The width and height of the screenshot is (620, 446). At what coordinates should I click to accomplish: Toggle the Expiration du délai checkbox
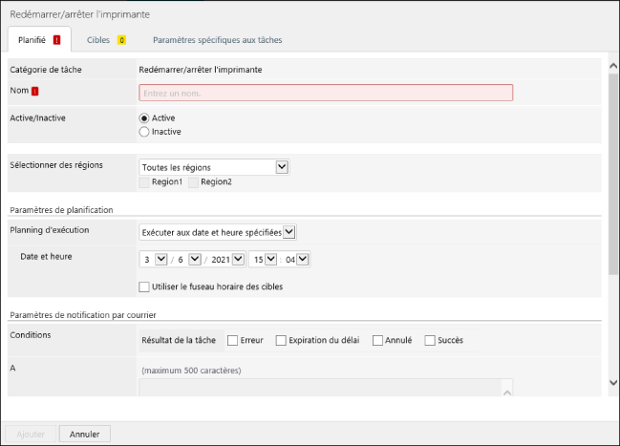[x=281, y=340]
